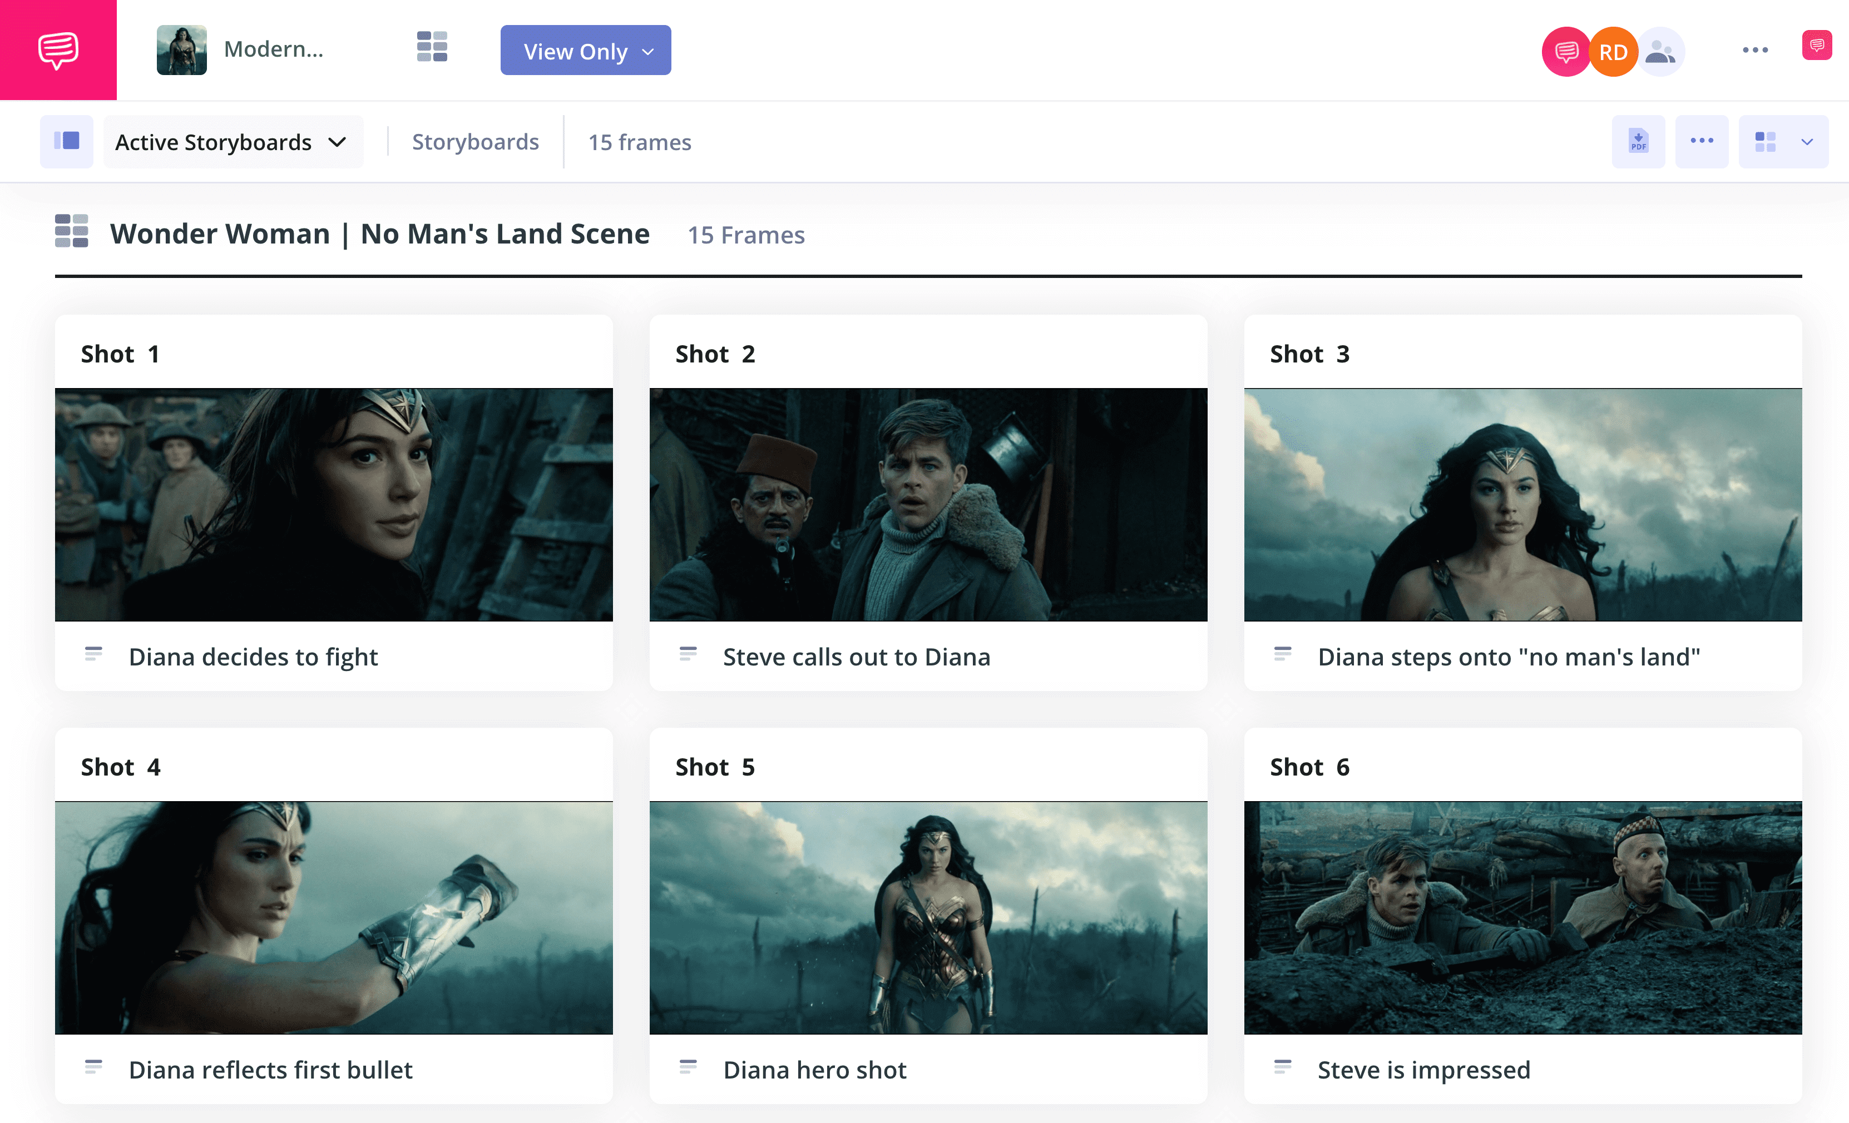The image size is (1849, 1123).
Task: Click description icon beside Diana steps onto no man's land
Action: 1282,653
